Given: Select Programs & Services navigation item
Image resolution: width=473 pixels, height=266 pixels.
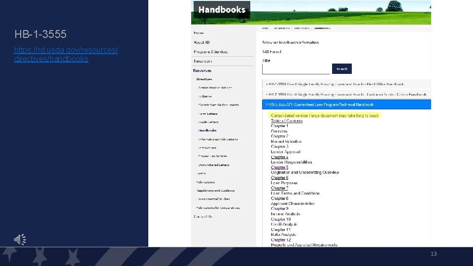Looking at the screenshot, I should [210, 52].
